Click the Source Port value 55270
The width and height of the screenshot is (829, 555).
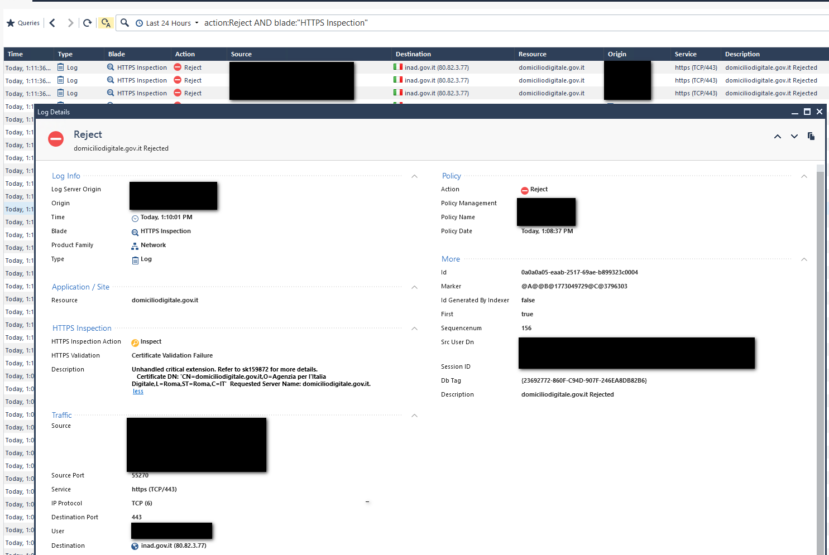pyautogui.click(x=140, y=476)
